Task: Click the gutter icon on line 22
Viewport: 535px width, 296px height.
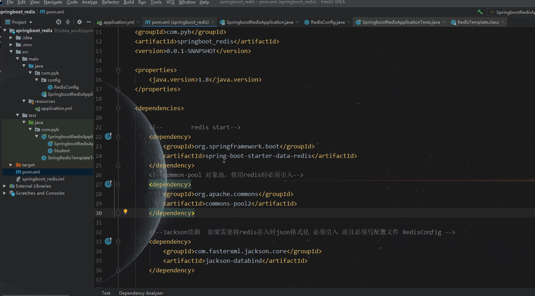Action: tap(108, 136)
